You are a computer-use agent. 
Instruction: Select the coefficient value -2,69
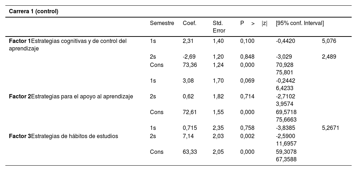pyautogui.click(x=189, y=57)
